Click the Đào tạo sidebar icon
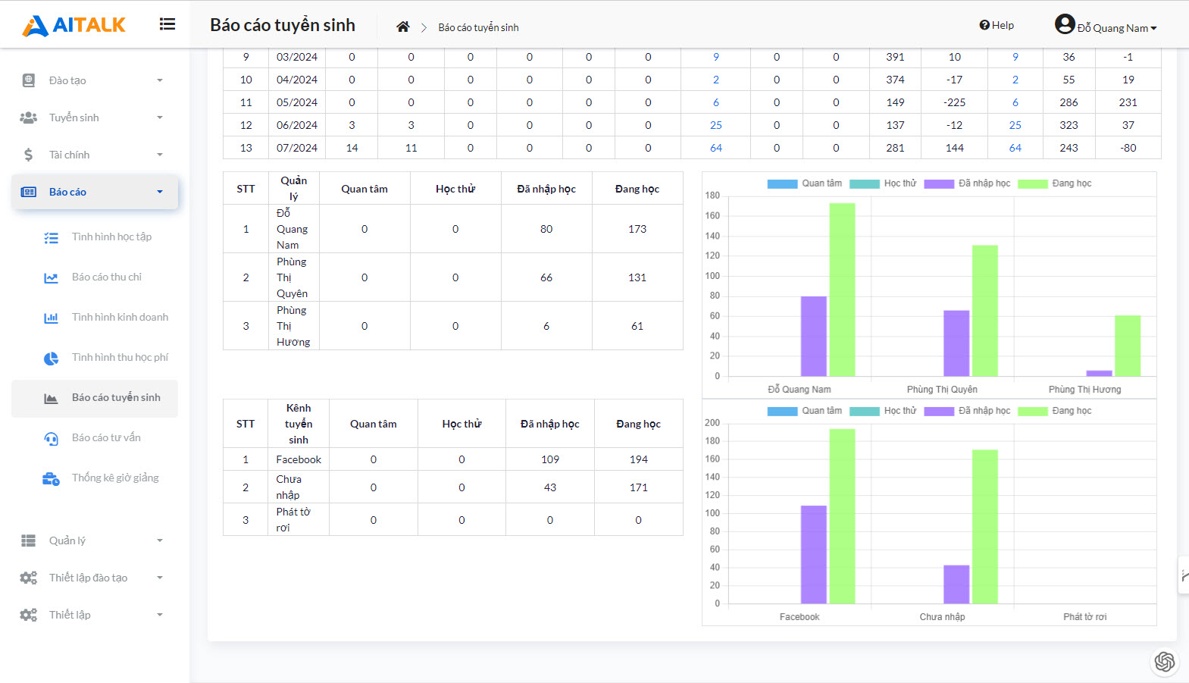The height and width of the screenshot is (683, 1189). [29, 80]
